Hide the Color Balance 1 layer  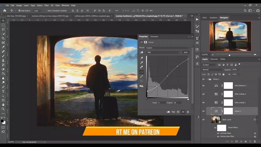pyautogui.click(x=203, y=86)
